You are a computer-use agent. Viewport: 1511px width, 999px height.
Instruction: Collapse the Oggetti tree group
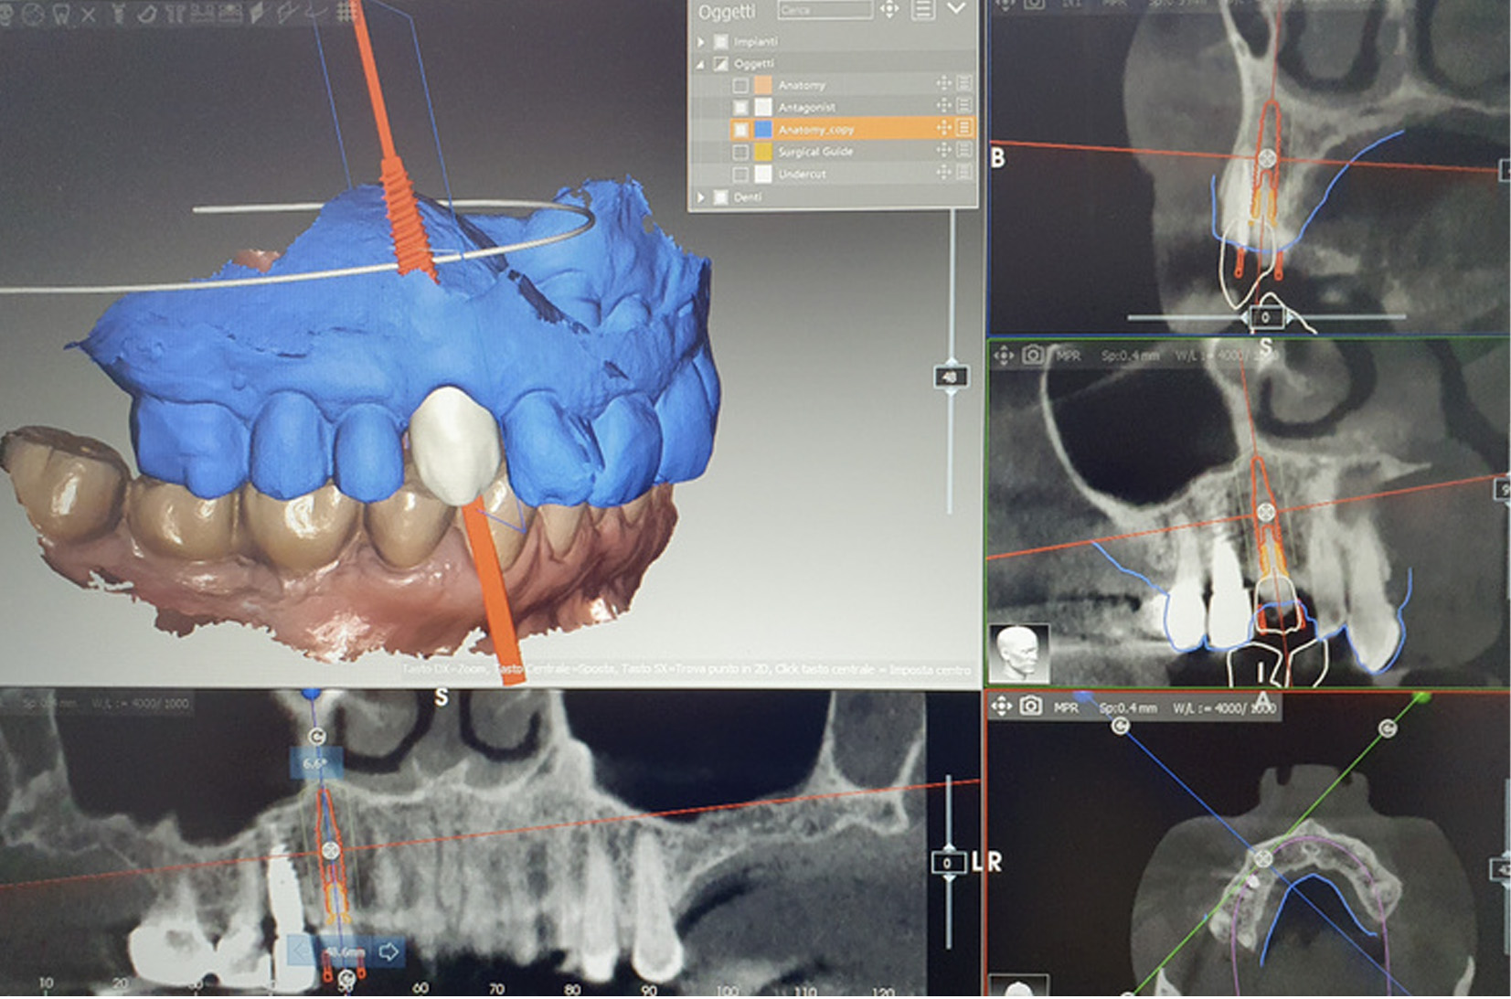click(x=701, y=64)
